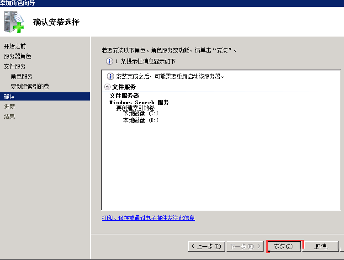Click 本地磁盘 (D:) entry

point(141,120)
